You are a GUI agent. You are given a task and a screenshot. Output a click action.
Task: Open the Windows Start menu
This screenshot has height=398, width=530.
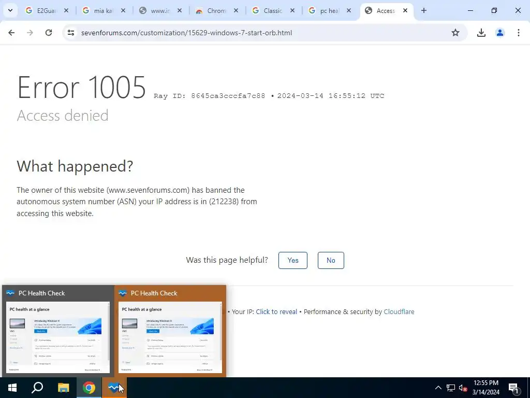click(x=12, y=388)
